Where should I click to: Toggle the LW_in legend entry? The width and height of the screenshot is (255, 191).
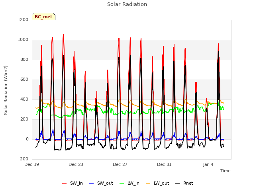(x=129, y=183)
